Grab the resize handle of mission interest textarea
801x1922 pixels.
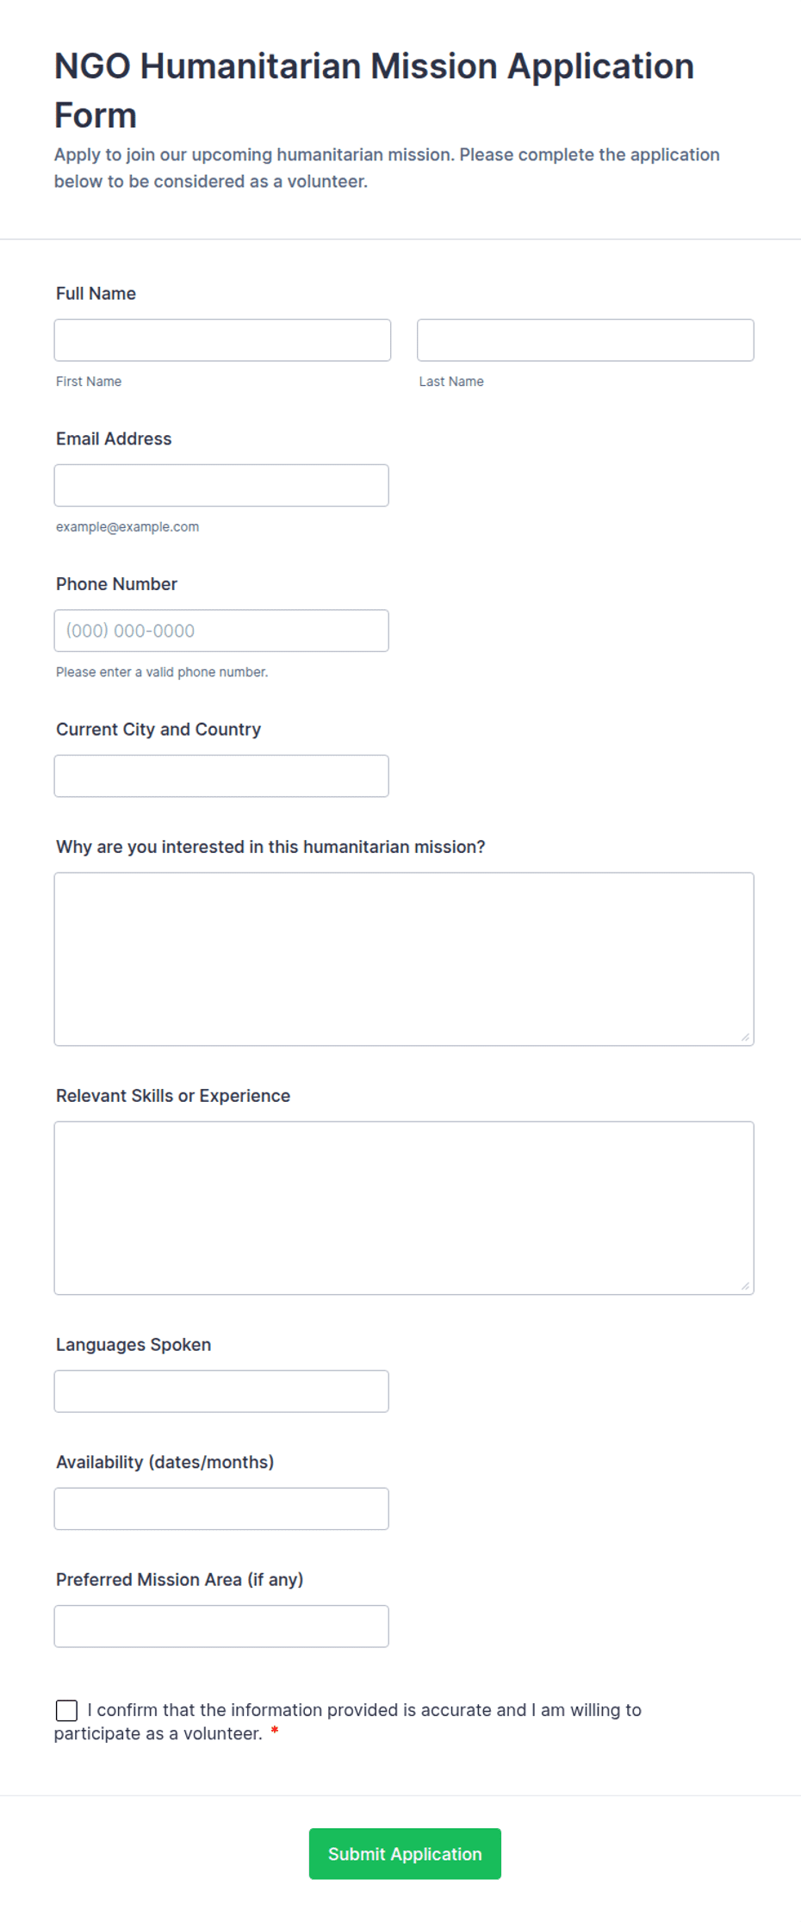(745, 1037)
